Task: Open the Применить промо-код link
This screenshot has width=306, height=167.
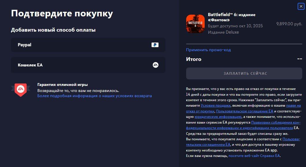Action: pos(208,50)
